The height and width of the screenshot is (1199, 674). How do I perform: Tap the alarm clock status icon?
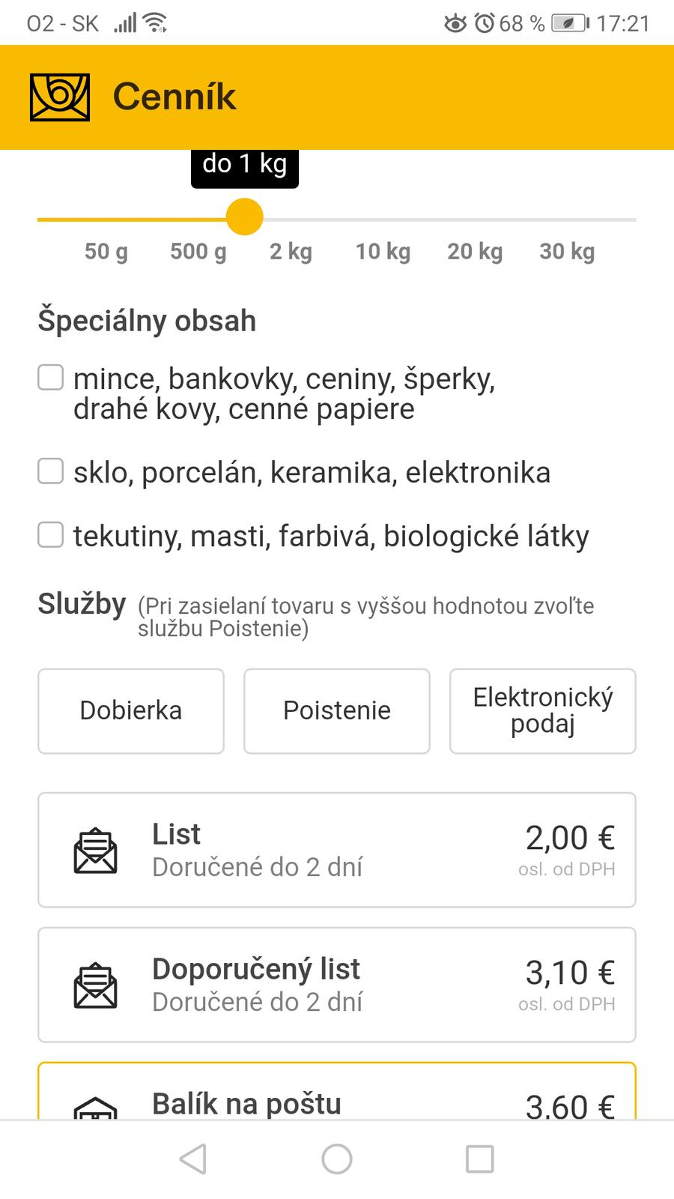point(485,24)
